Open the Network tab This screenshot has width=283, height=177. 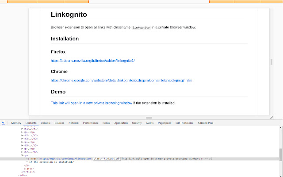pyautogui.click(x=73, y=123)
